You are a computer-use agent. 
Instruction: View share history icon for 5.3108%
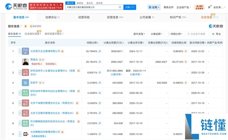click(x=100, y=83)
